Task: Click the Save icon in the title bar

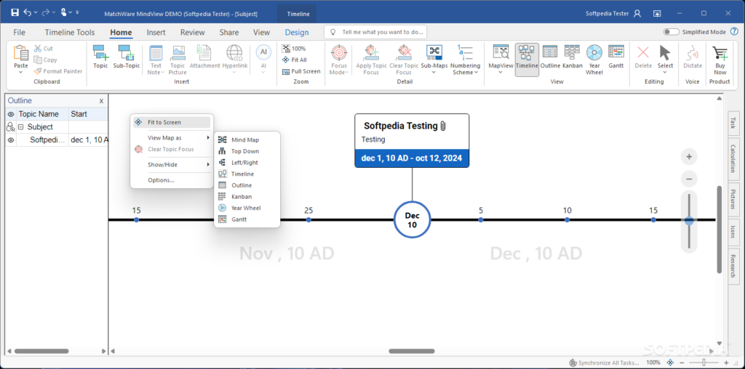Action: 15,13
